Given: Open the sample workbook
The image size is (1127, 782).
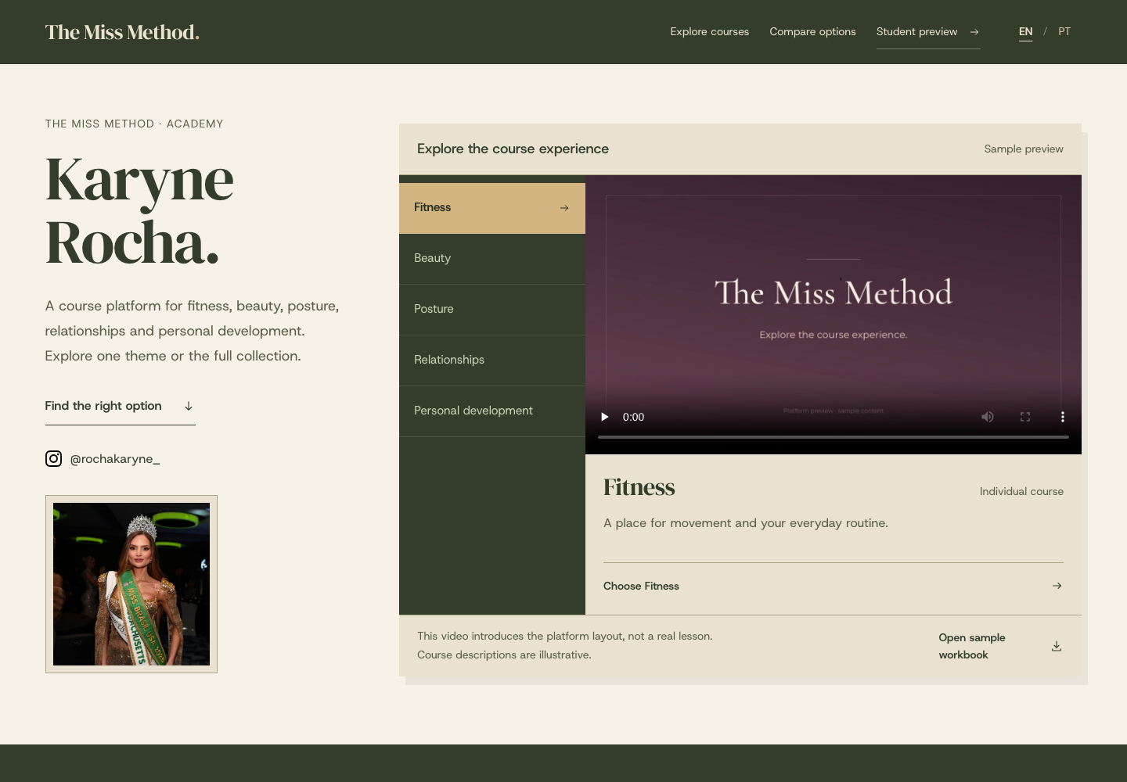Looking at the screenshot, I should point(1000,646).
